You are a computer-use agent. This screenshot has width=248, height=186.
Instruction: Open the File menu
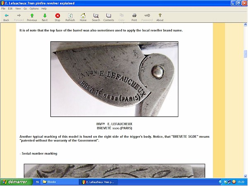[x=3, y=9]
